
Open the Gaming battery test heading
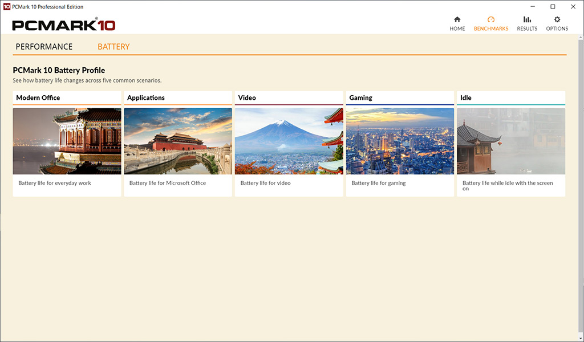pos(360,97)
